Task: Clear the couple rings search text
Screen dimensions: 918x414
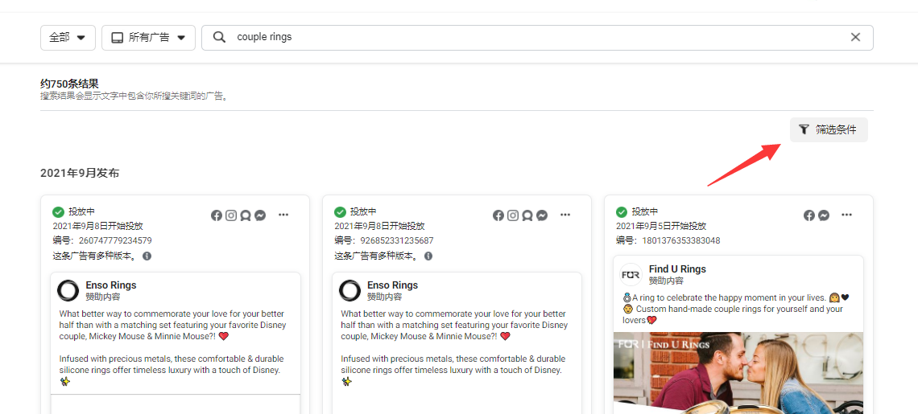Action: pyautogui.click(x=855, y=38)
